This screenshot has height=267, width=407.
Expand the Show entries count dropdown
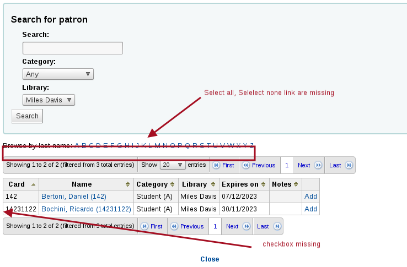click(x=173, y=165)
